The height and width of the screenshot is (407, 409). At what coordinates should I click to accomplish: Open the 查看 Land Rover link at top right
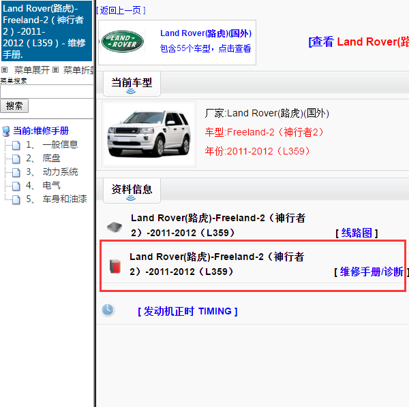359,42
